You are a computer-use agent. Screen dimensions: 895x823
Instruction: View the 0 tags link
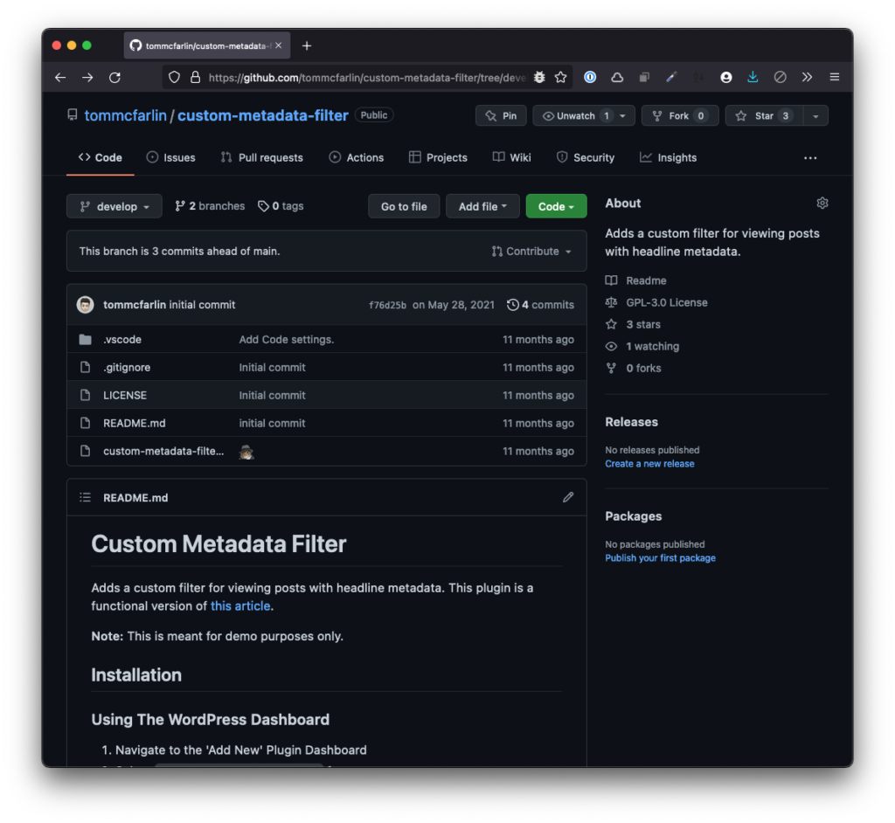click(x=281, y=206)
